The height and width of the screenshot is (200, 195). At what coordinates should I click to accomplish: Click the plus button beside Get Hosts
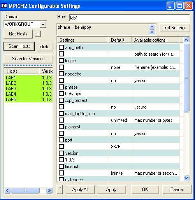point(38,34)
